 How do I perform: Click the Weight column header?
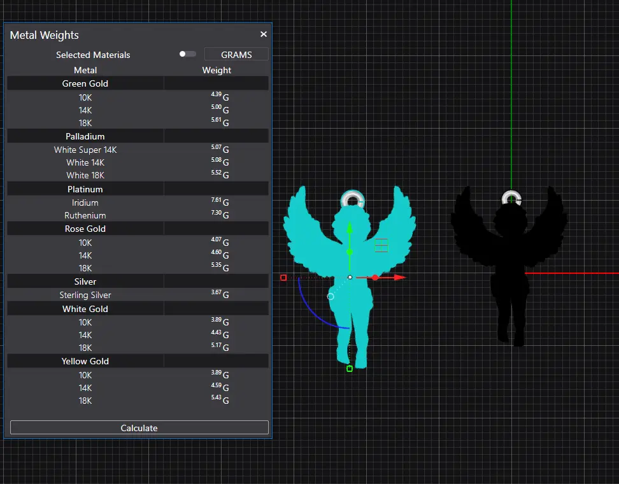[x=217, y=70]
